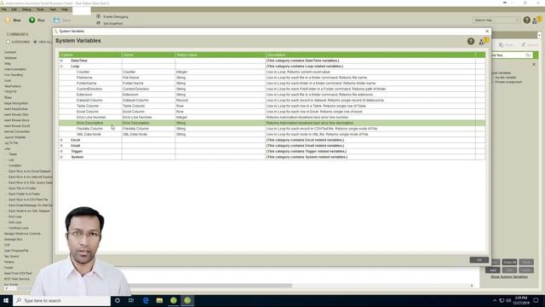Select the Table Column caption
This screenshot has width=545, height=307.
[88, 106]
